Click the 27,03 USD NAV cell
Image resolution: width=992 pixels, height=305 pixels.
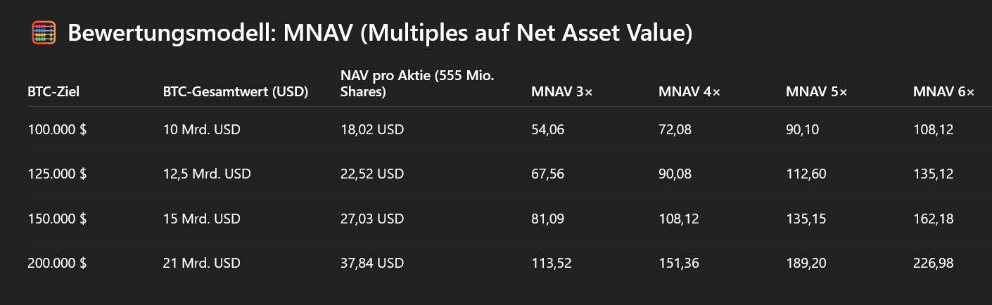point(372,219)
